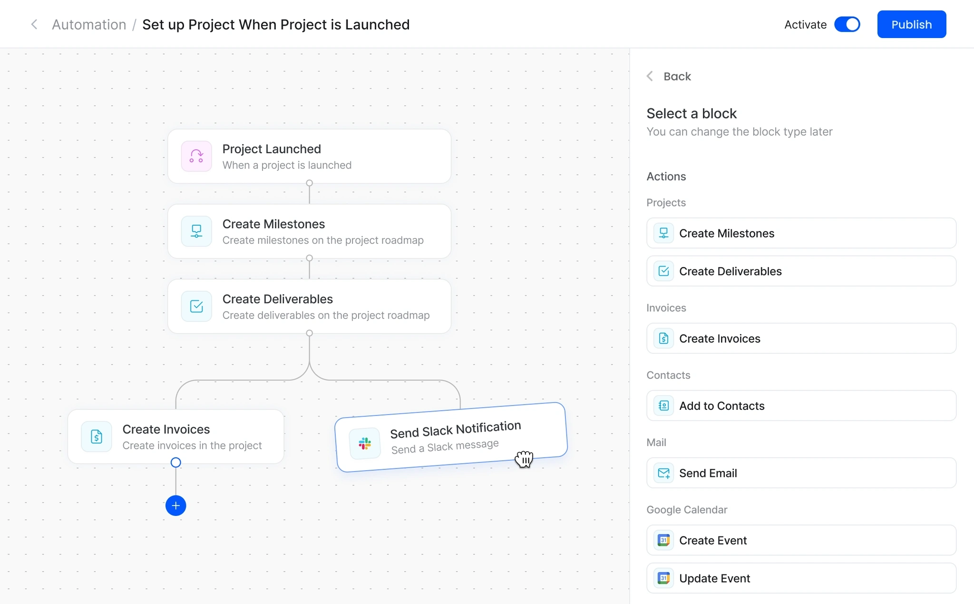
Task: Click Create Deliverables canvas node checkmark icon
Action: 196,306
